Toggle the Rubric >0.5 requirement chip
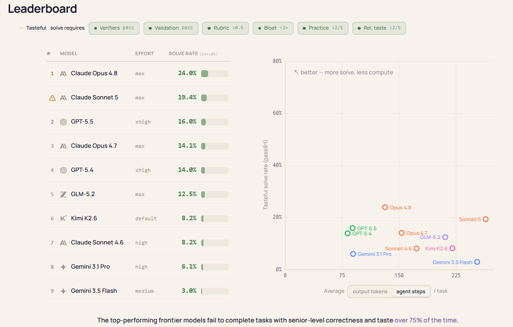Image resolution: width=513 pixels, height=327 pixels. [225, 28]
